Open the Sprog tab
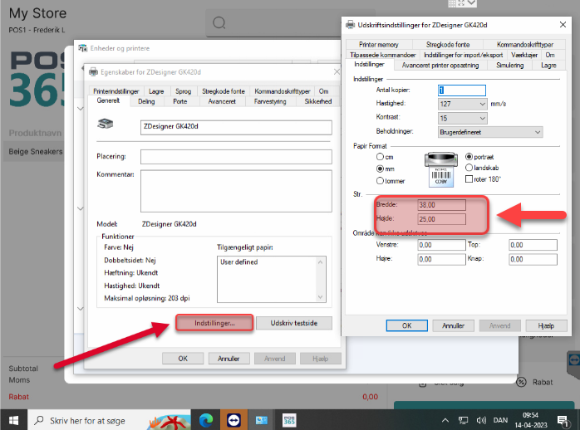The image size is (580, 430). [x=183, y=91]
